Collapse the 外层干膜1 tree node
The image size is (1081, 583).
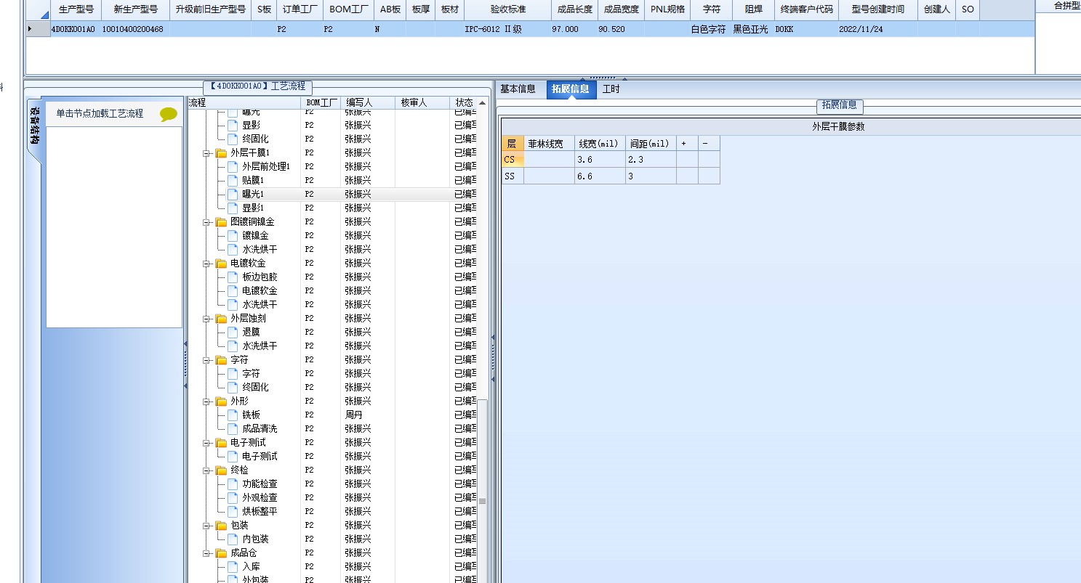coord(206,153)
